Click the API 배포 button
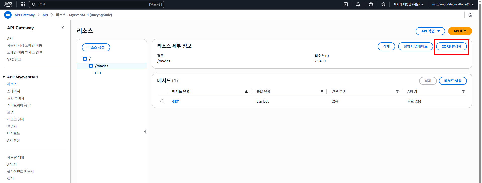The height and width of the screenshot is (183, 482). (x=460, y=31)
